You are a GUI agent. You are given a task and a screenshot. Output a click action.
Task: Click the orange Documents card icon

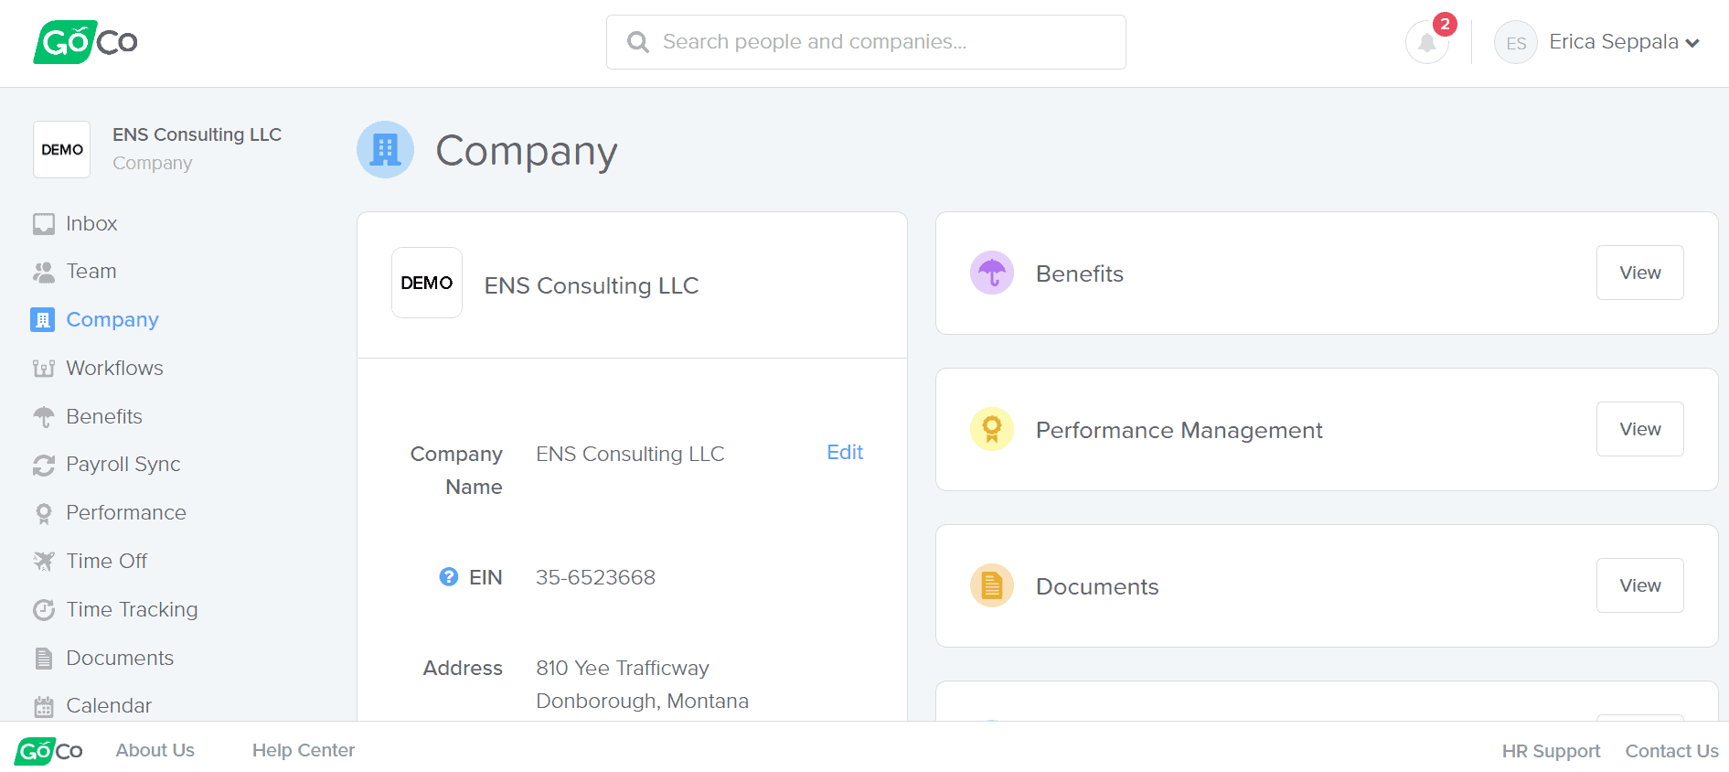click(991, 585)
